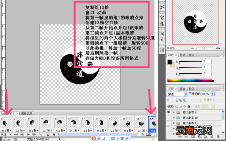226x141 pixels.
Task: Delete animation frame trash icon
Action: coord(54,135)
